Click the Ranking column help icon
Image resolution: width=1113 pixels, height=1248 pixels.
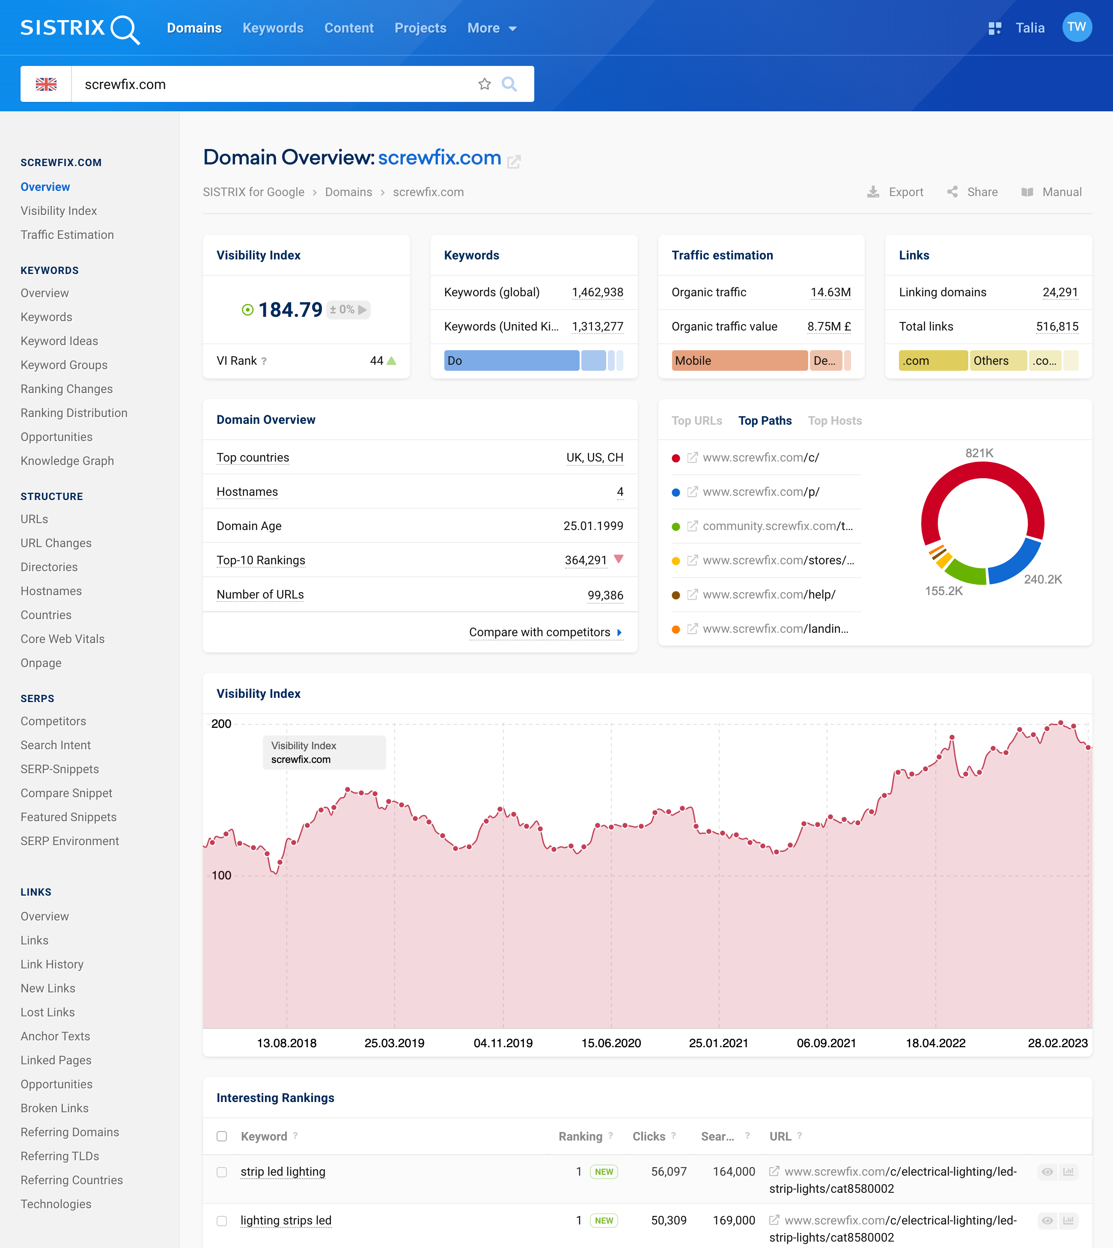pyautogui.click(x=610, y=1135)
